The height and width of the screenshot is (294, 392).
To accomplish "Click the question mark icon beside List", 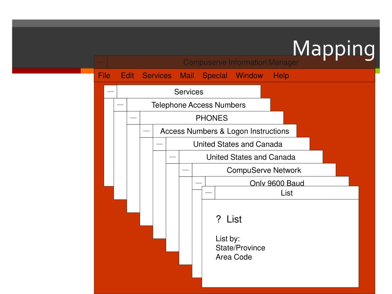I will click(218, 219).
